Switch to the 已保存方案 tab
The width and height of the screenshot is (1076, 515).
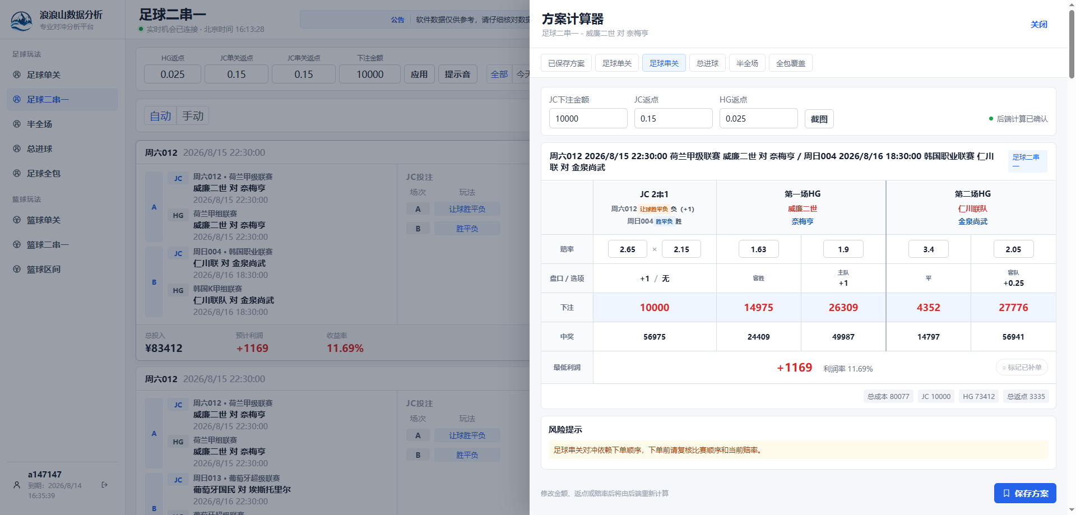(566, 63)
